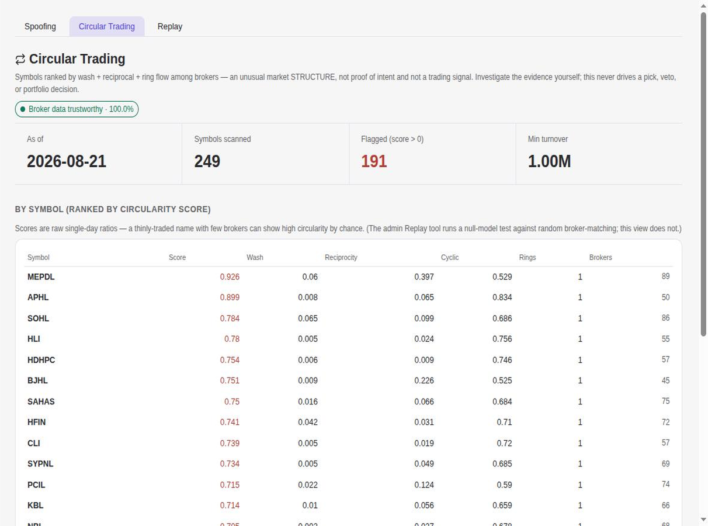The height and width of the screenshot is (526, 708).
Task: Select the KBL symbol
Action: 36,506
